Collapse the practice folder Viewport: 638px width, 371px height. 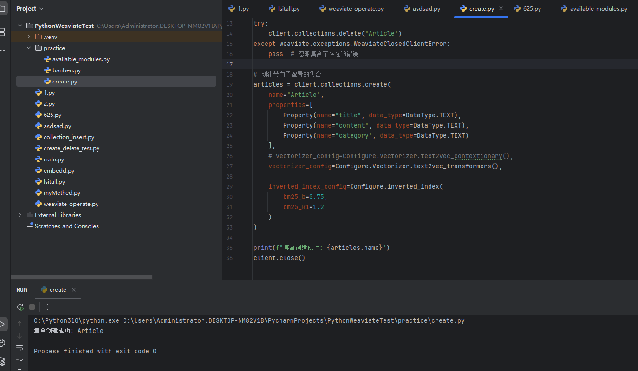coord(28,48)
